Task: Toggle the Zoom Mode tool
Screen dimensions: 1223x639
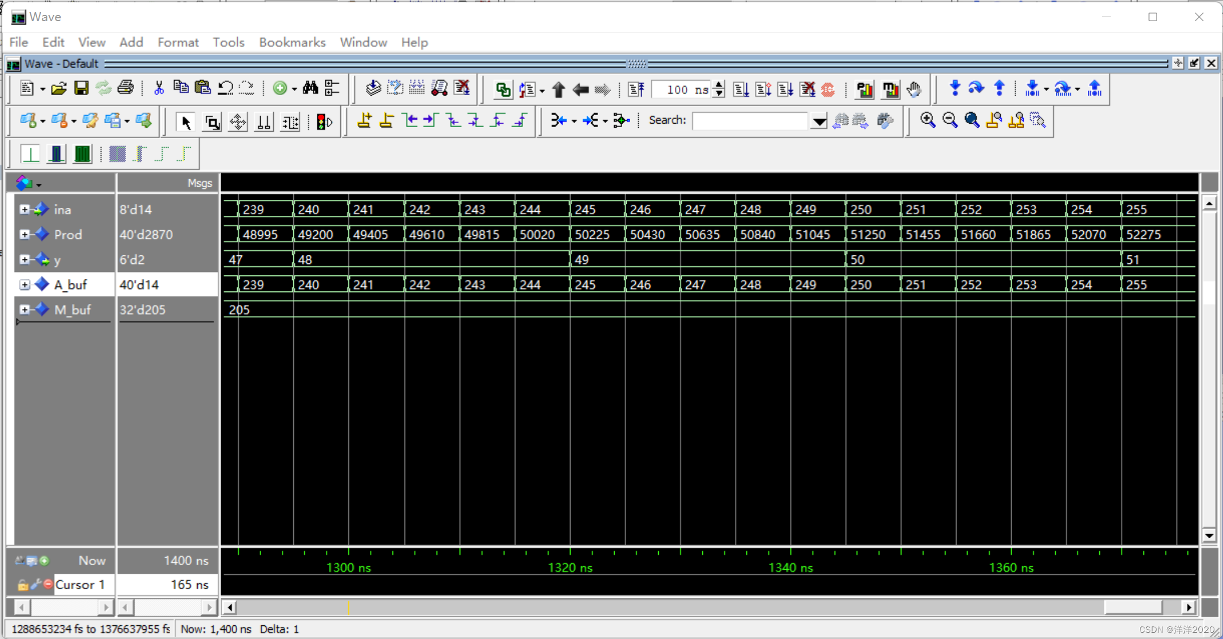Action: pos(212,122)
